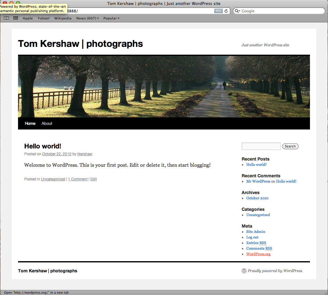Open Hello world! under Recent Posts
Image resolution: width=328 pixels, height=295 pixels.
pyautogui.click(x=256, y=165)
